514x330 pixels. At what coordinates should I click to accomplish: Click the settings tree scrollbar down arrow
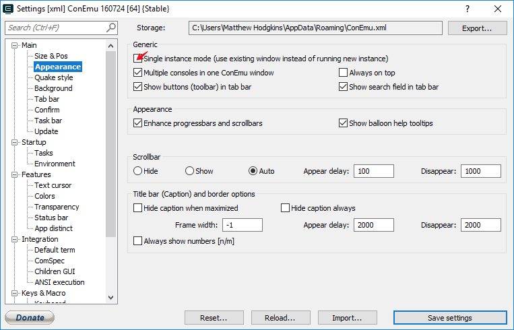click(111, 297)
